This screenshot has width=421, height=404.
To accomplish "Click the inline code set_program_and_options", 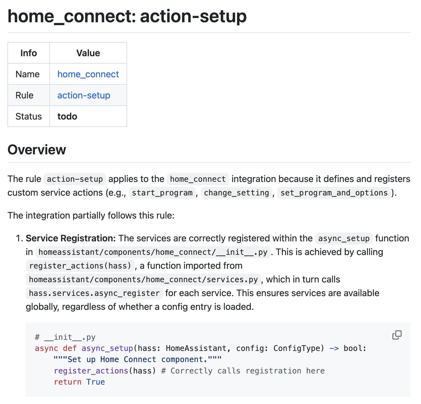I will pyautogui.click(x=334, y=193).
